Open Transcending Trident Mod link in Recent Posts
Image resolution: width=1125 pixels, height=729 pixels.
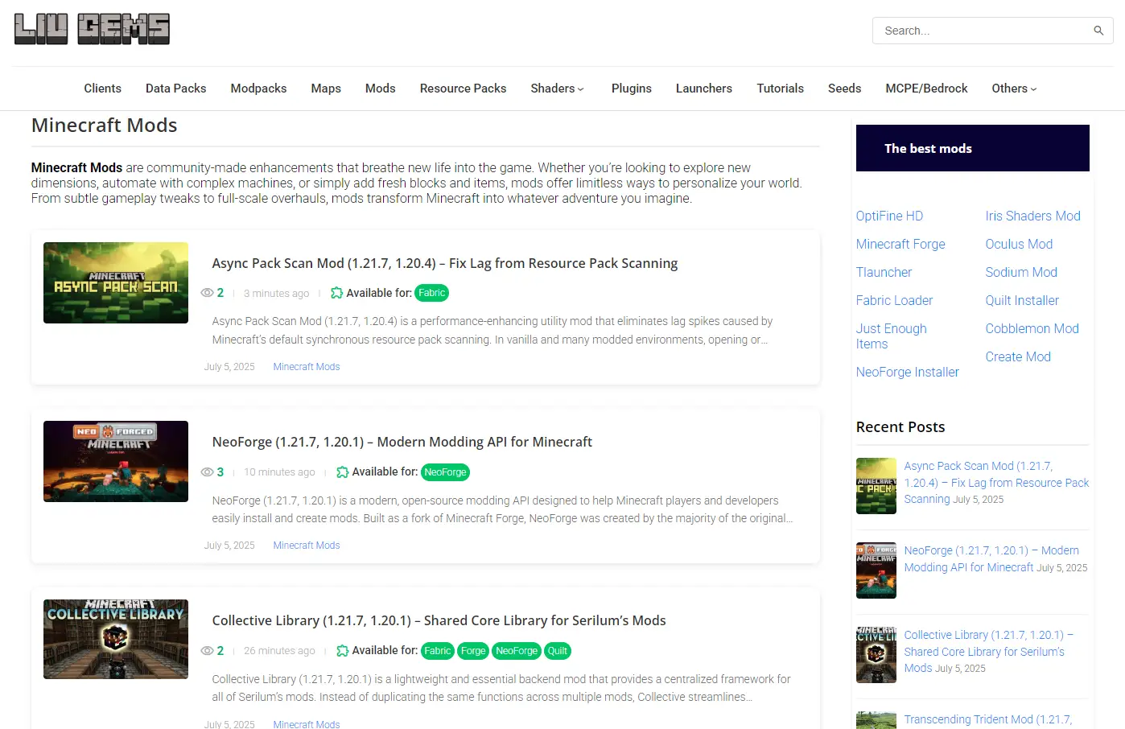coord(987,719)
